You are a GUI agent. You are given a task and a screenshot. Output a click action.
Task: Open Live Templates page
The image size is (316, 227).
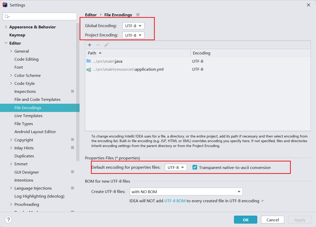[x=28, y=116]
